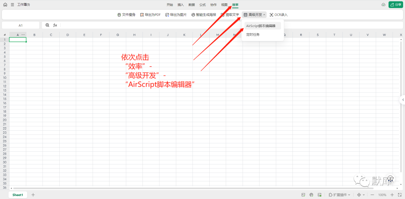This screenshot has height=199, width=405.
Task: Click the select-all corner triangle
Action: pos(4,35)
